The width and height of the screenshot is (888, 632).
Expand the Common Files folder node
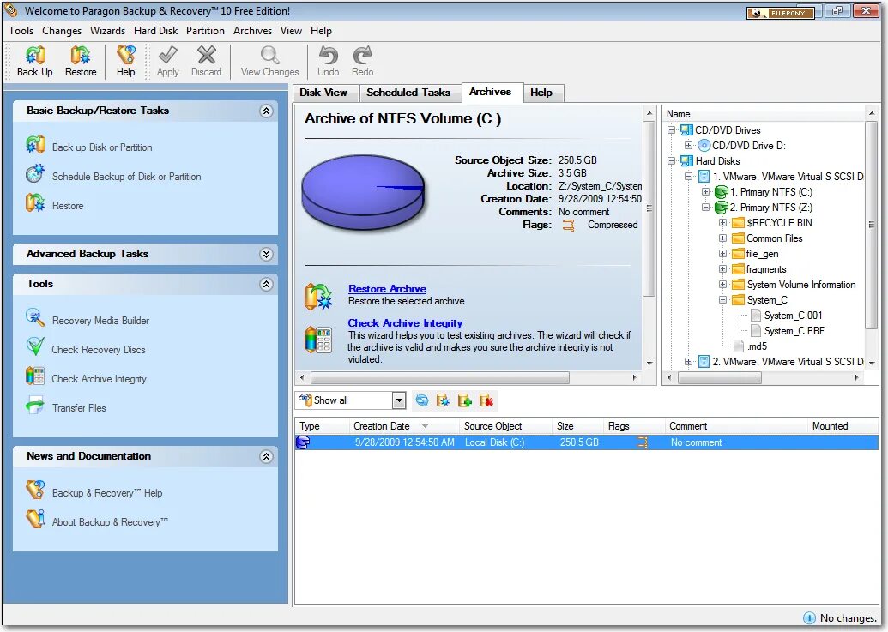pos(722,238)
